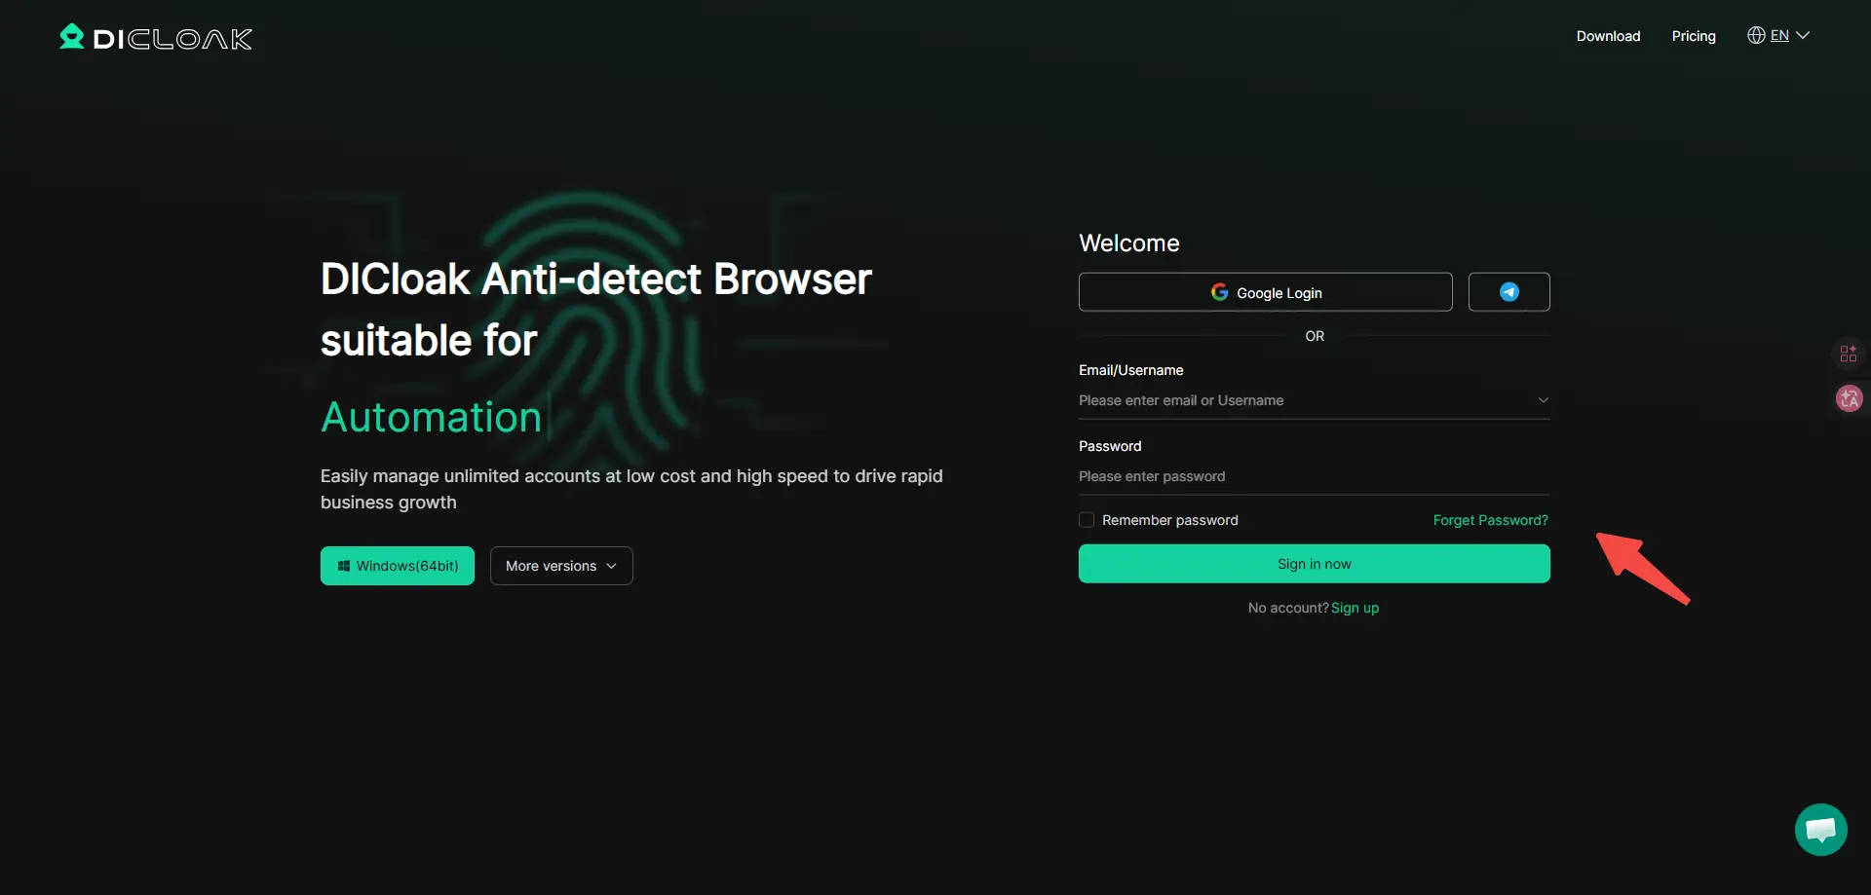This screenshot has width=1871, height=895.
Task: Follow the Sign up link
Action: [1355, 608]
